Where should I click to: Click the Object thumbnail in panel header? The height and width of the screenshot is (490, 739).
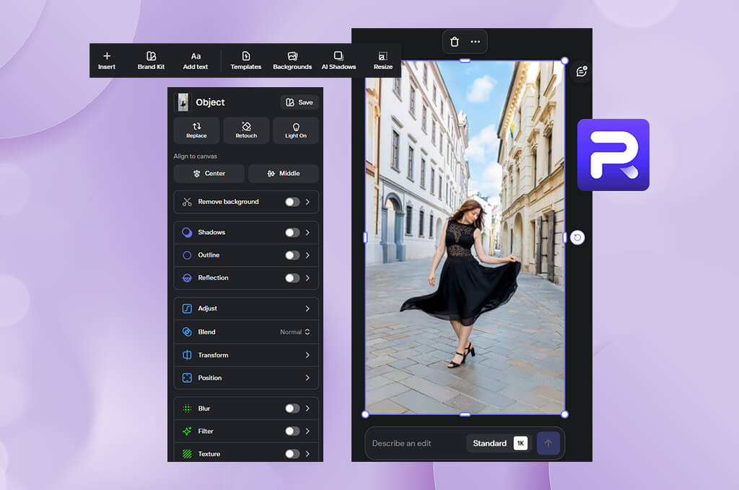click(x=183, y=102)
